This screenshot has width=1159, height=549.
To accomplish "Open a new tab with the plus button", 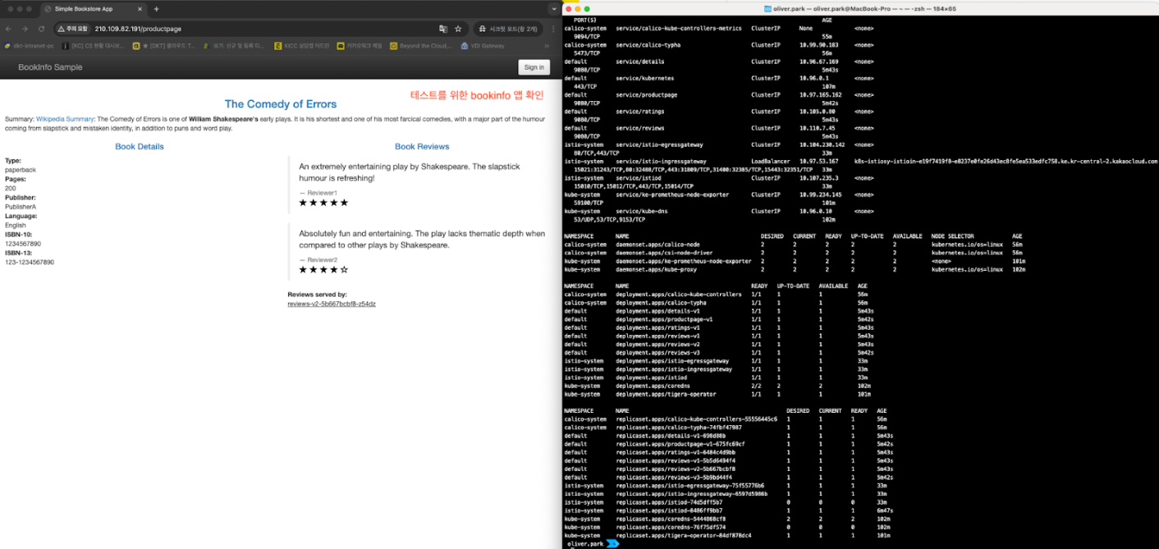I will click(156, 9).
